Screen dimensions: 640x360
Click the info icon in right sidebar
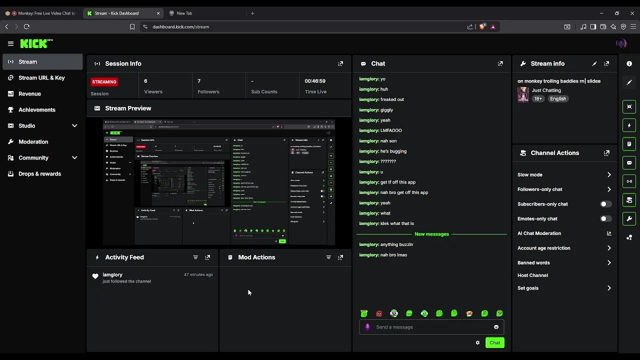(629, 63)
